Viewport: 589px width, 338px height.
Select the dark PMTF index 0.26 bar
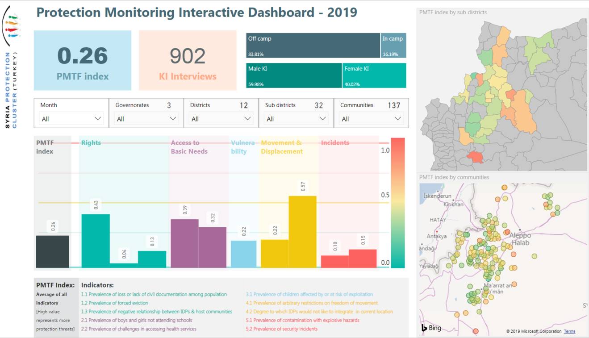[53, 252]
